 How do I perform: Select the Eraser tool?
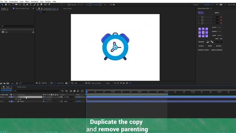[x=41, y=5]
